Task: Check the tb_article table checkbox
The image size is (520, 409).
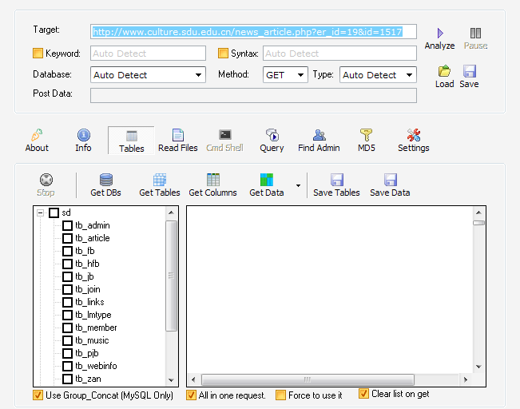Action: click(x=67, y=238)
